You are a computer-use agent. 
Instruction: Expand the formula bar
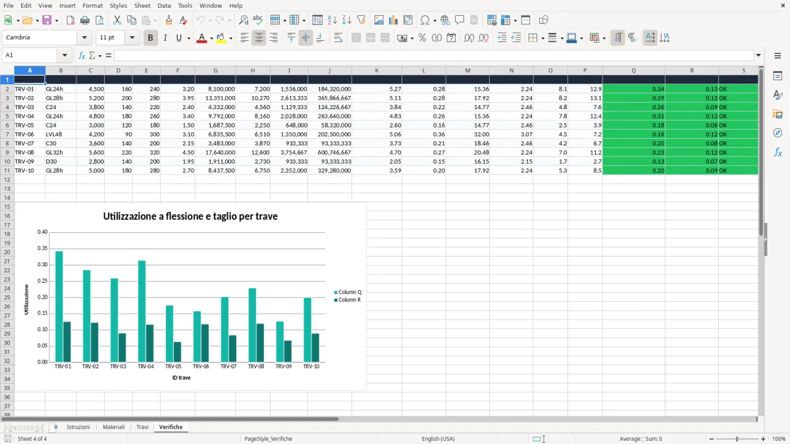[758, 55]
